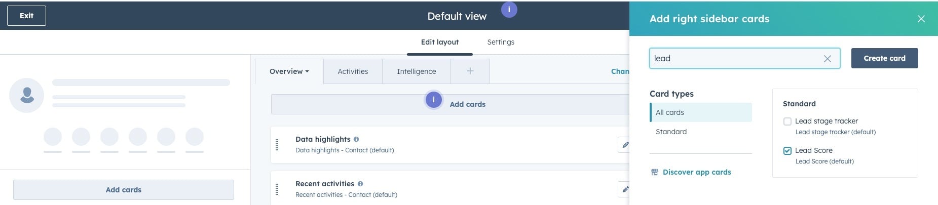The width and height of the screenshot is (938, 205).
Task: Switch to the Settings tab
Action: (x=501, y=42)
